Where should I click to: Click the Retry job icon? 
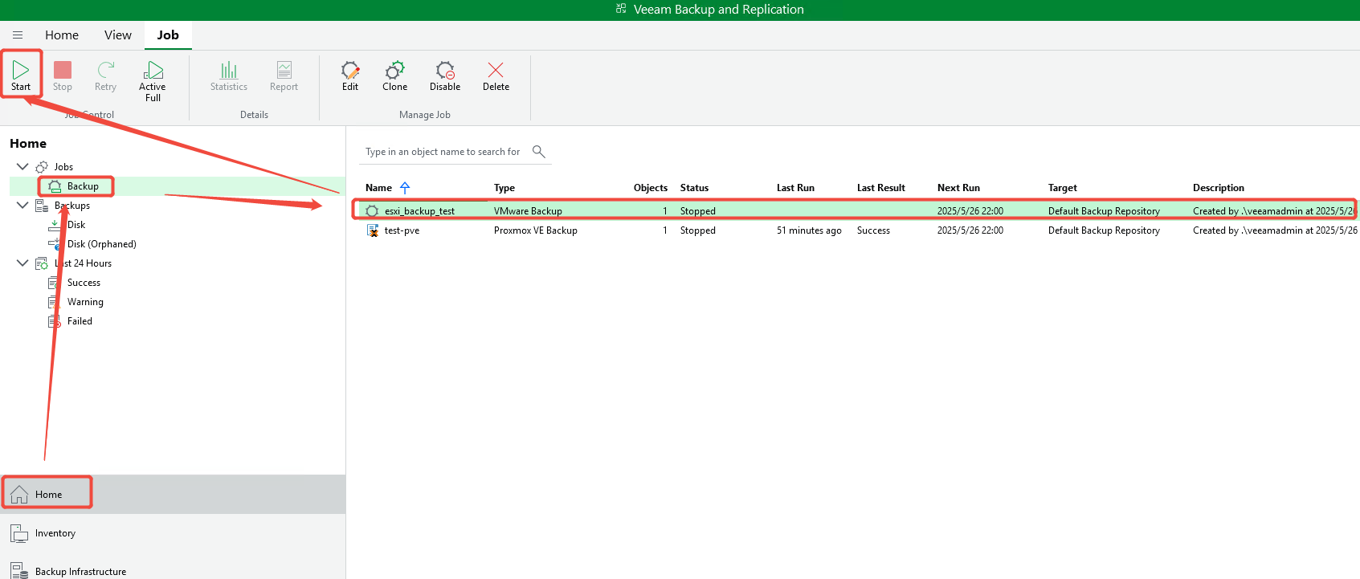[x=105, y=70]
